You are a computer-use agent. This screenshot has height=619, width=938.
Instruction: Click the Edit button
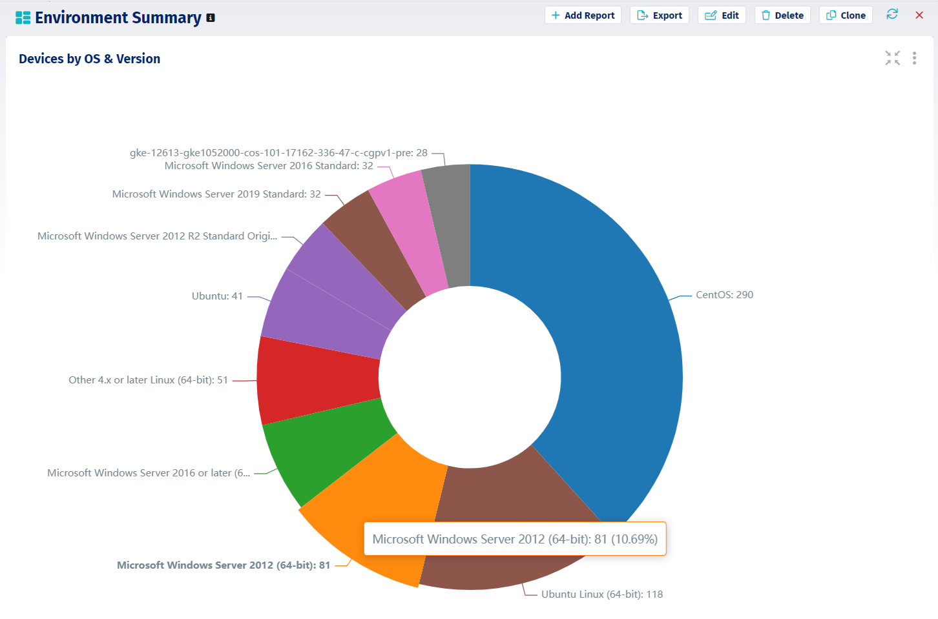point(722,15)
